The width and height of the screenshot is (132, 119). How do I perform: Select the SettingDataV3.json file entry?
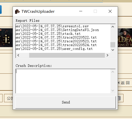(57, 30)
